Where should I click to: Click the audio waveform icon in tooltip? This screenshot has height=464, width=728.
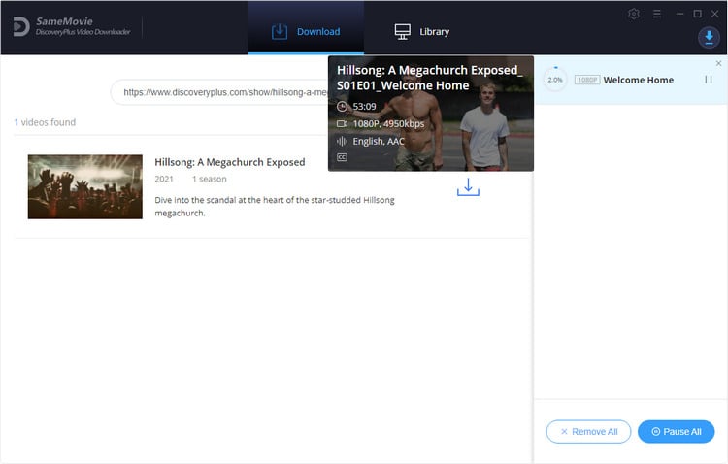[342, 141]
